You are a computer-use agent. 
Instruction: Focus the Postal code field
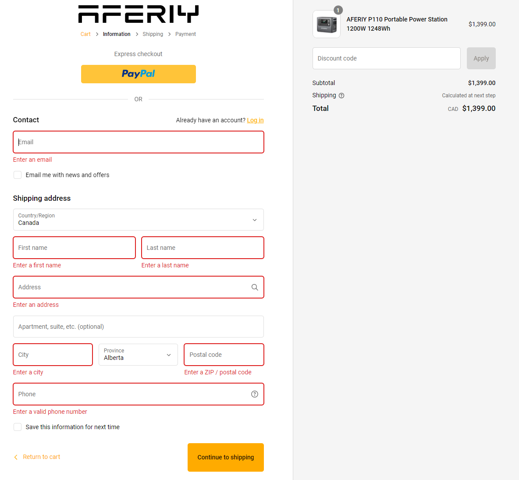(224, 355)
